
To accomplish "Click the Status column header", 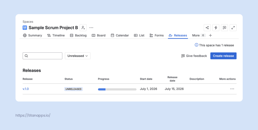I will [69, 79].
